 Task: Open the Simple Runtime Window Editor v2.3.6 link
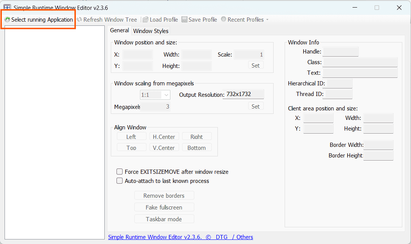(155, 237)
